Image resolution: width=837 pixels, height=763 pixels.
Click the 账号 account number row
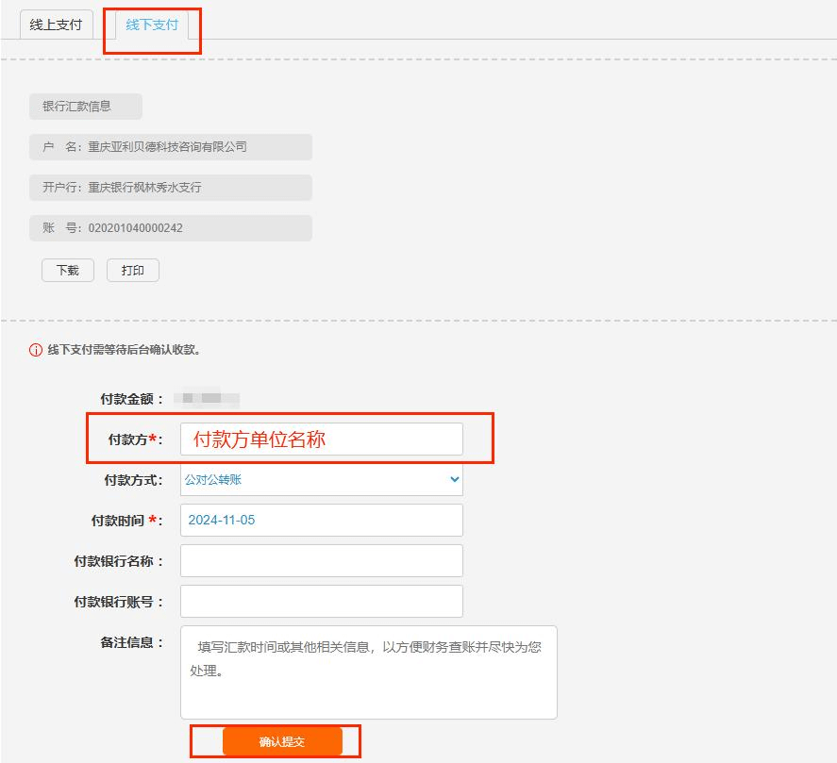(170, 228)
